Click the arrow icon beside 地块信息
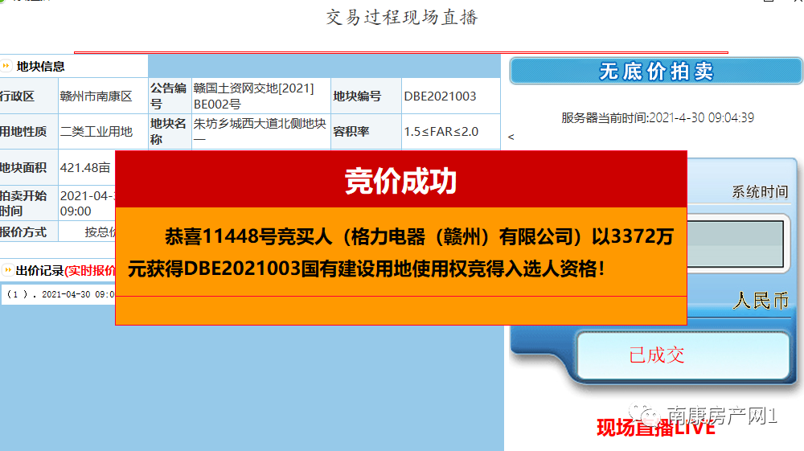This screenshot has width=804, height=451. [6, 66]
